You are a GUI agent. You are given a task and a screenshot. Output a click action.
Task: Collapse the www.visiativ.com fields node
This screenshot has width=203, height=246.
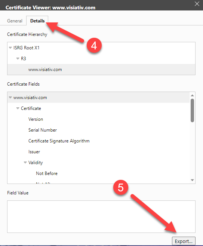click(x=10, y=98)
